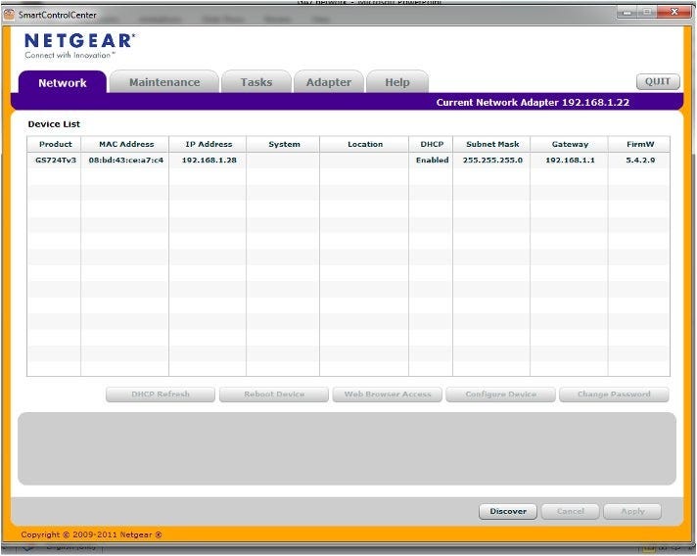
Task: Click the NETGEAR logo
Action: [x=78, y=42]
